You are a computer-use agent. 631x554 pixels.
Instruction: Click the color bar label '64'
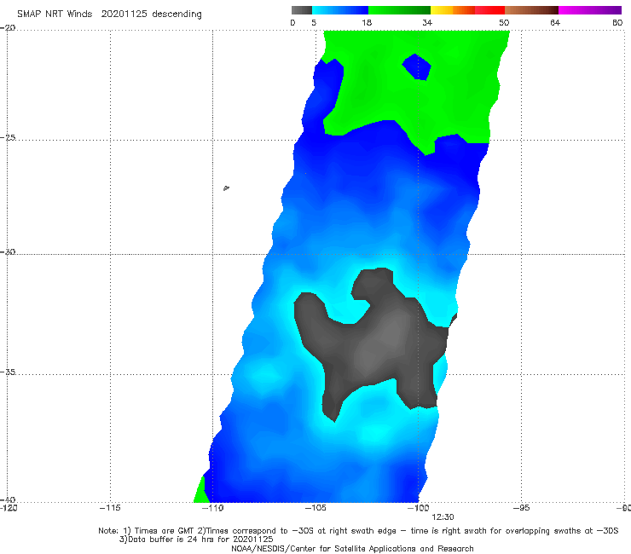pyautogui.click(x=555, y=23)
